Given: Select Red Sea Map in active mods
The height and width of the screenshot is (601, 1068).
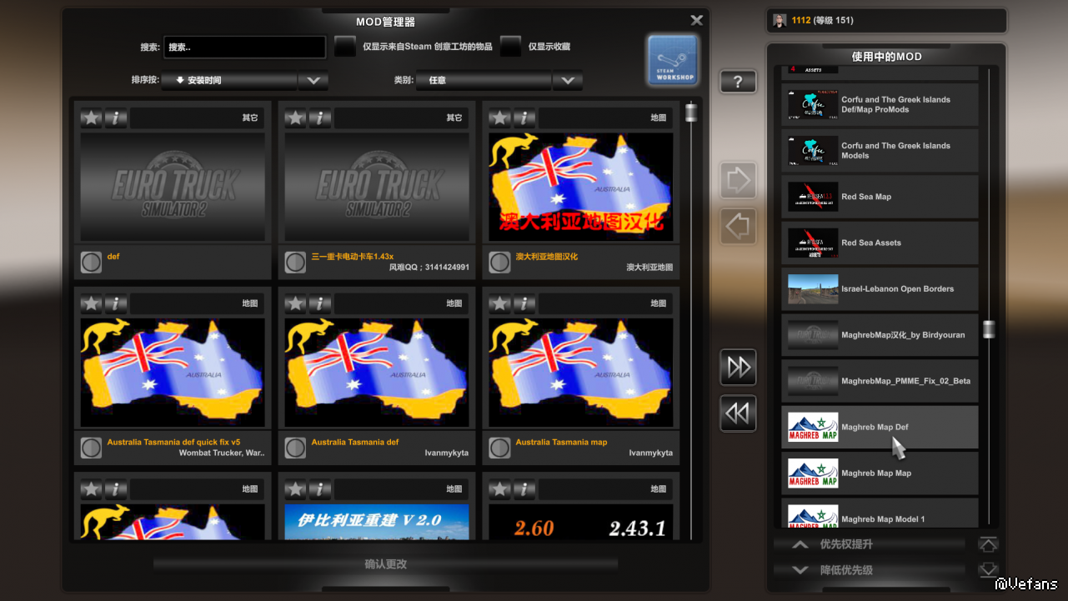Looking at the screenshot, I should click(880, 197).
